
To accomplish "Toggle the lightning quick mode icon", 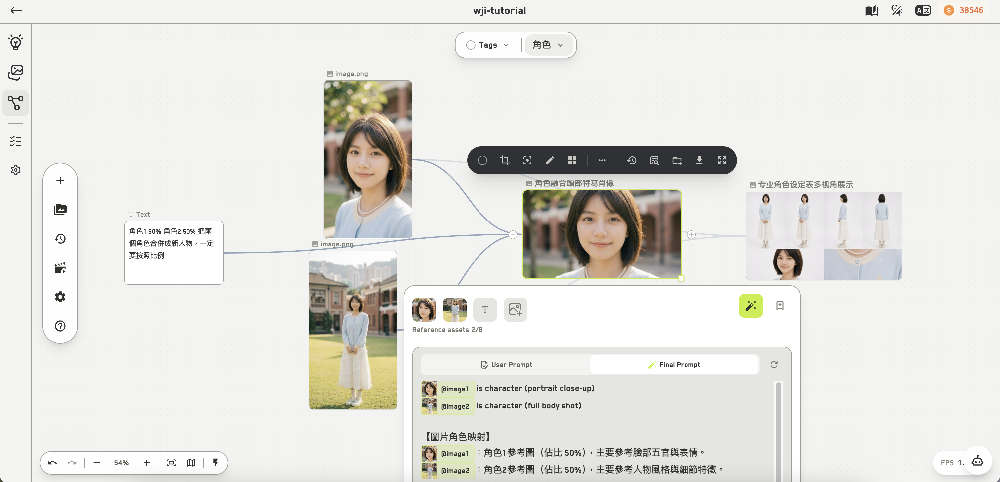I will click(216, 462).
